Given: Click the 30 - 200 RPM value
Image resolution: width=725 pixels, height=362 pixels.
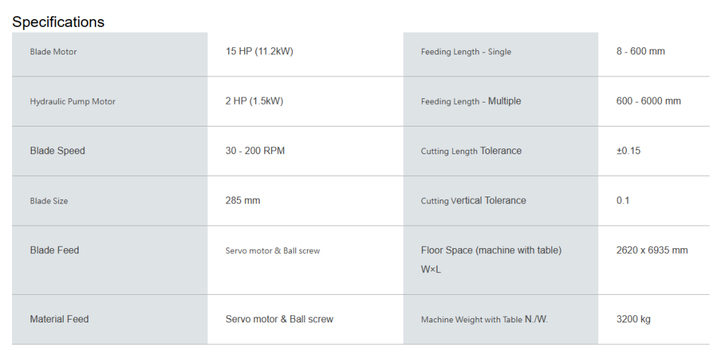Looking at the screenshot, I should point(255,151).
